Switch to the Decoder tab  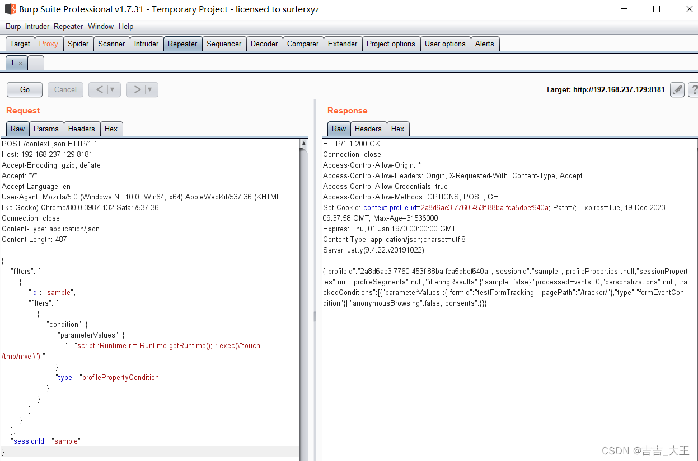click(x=264, y=44)
